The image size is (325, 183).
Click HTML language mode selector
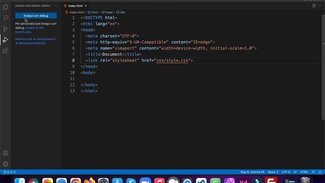[x=304, y=172]
